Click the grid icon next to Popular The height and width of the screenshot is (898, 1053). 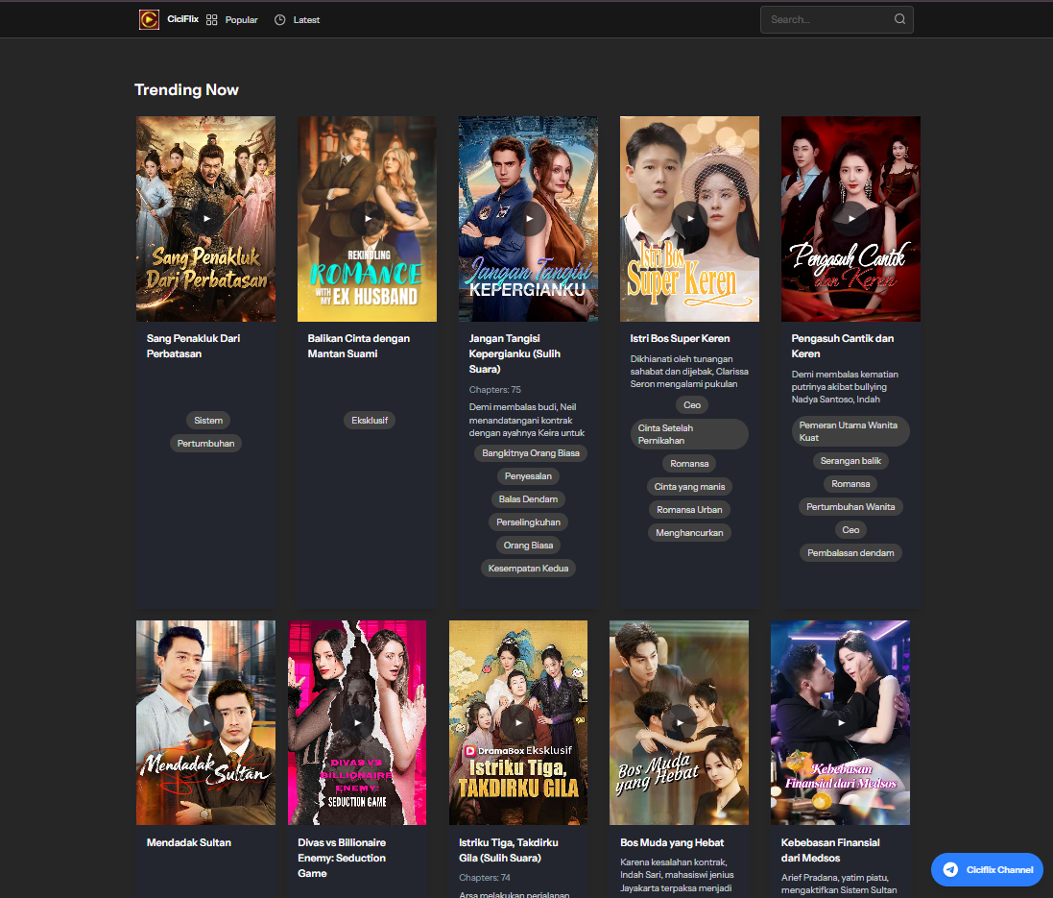coord(211,19)
